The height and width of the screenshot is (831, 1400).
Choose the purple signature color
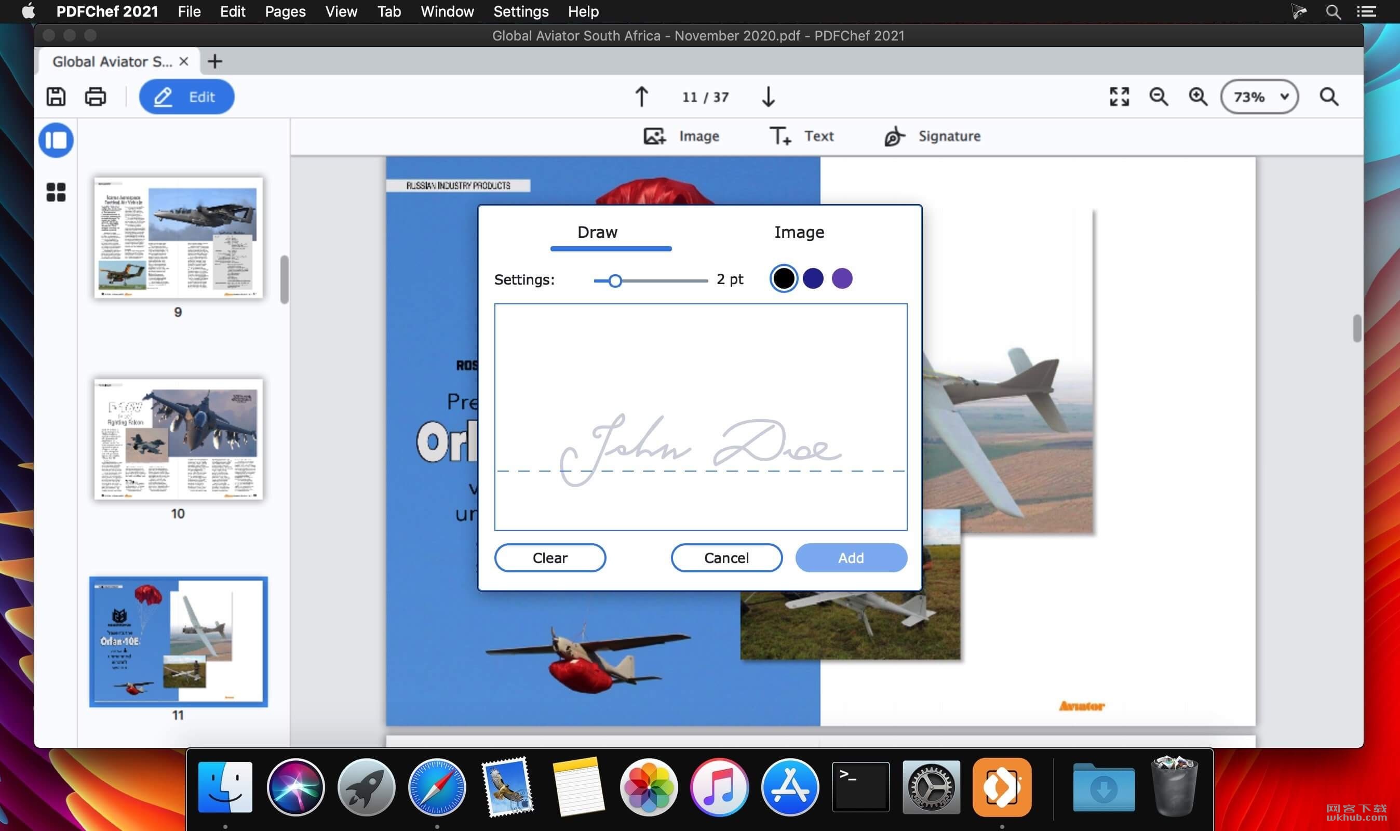pyautogui.click(x=842, y=278)
